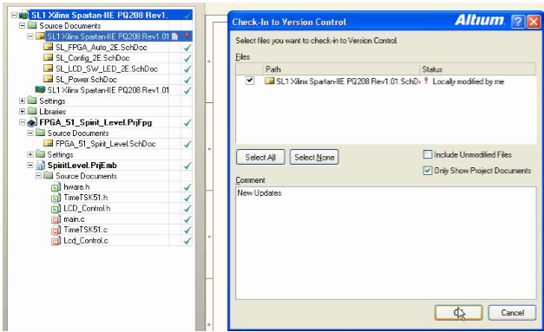Click the PCB document icon for SL1 Xilinx Rev1.01
544x332 pixels.
coord(40,90)
